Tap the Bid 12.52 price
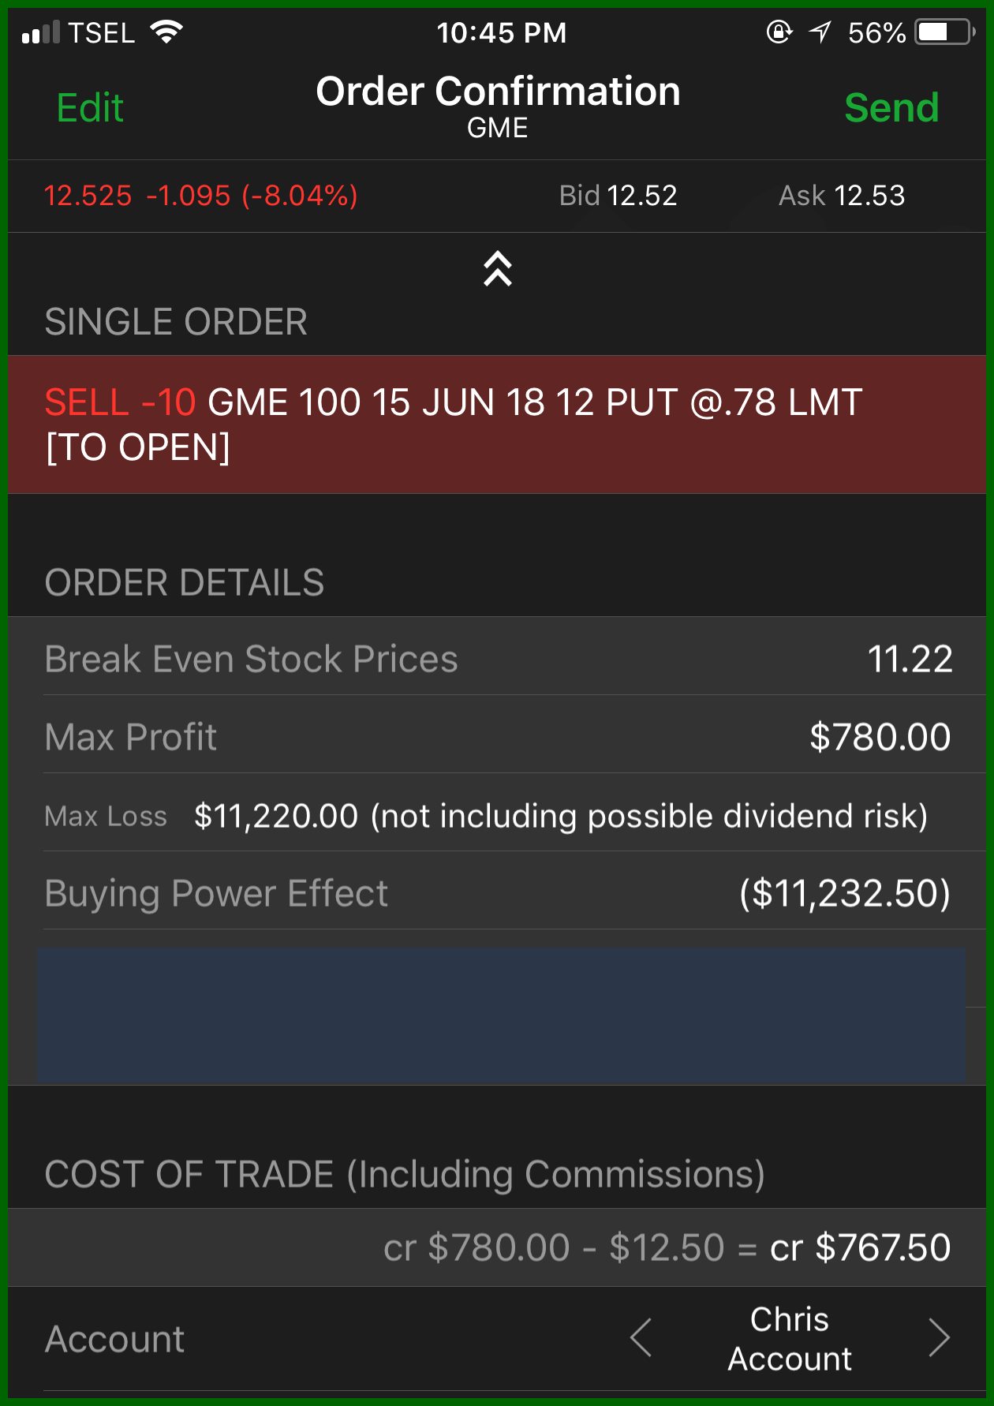994x1406 pixels. point(618,196)
